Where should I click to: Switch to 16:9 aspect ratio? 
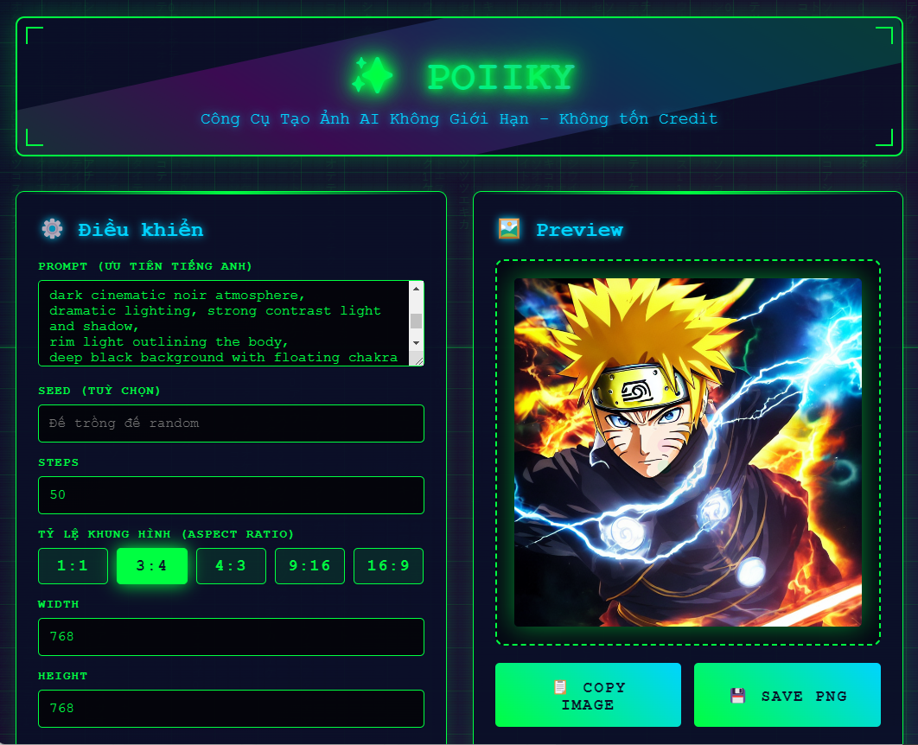click(x=389, y=566)
